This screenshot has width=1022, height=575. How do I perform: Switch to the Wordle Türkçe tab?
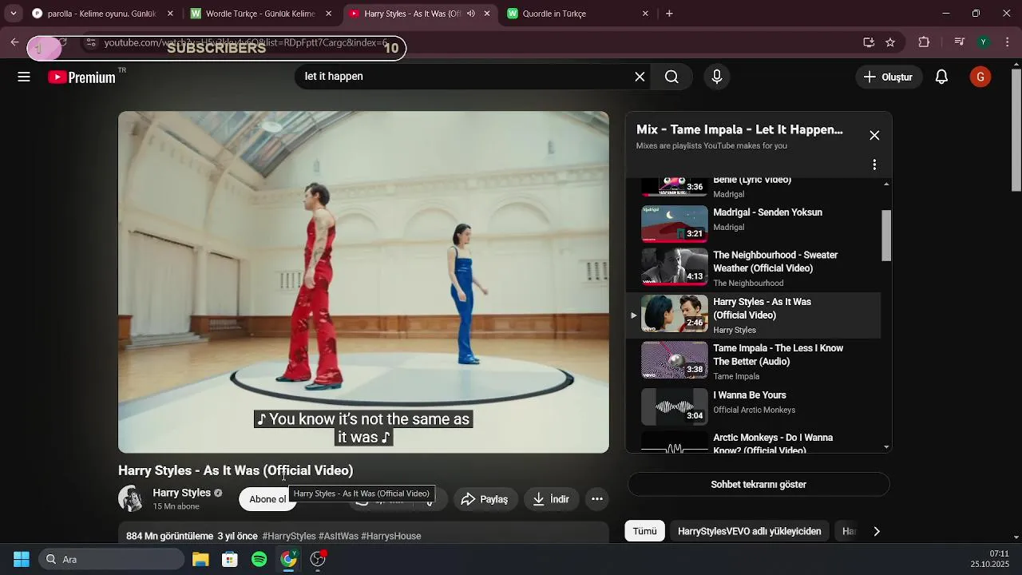click(262, 14)
